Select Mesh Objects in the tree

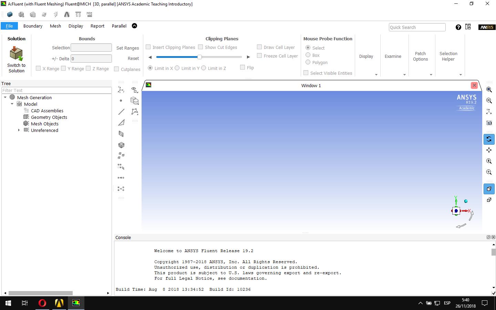(x=45, y=124)
